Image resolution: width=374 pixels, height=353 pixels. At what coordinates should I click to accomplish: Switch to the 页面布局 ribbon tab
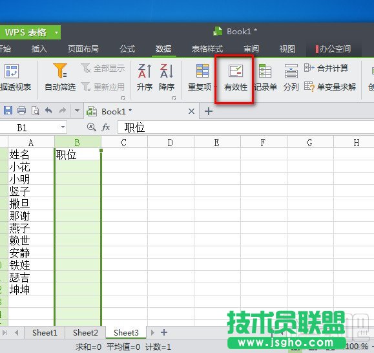tap(83, 49)
